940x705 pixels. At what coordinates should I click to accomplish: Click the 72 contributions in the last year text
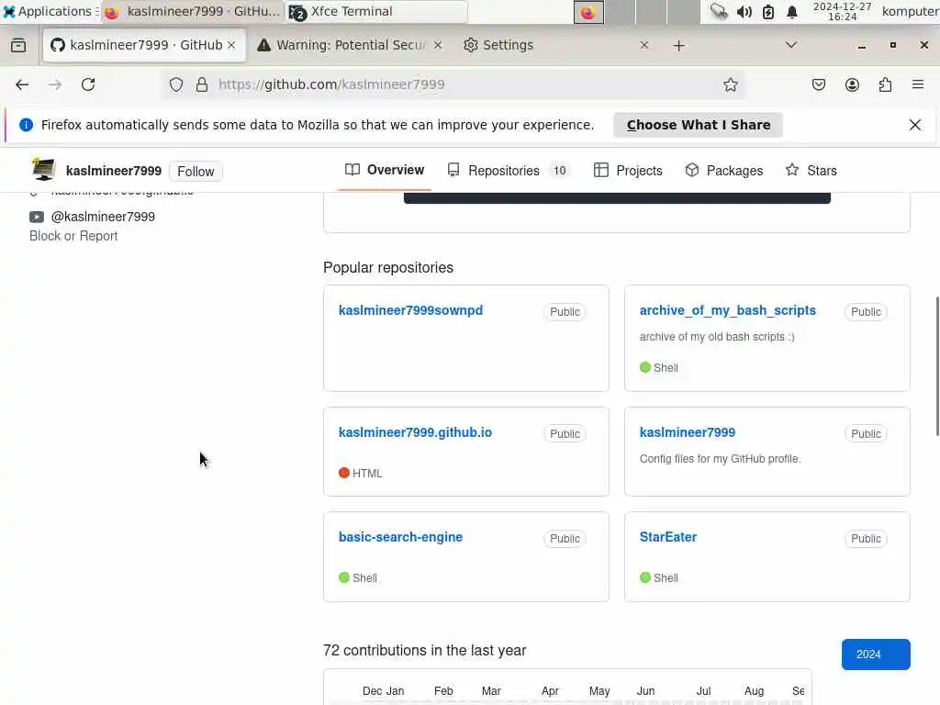(x=425, y=651)
